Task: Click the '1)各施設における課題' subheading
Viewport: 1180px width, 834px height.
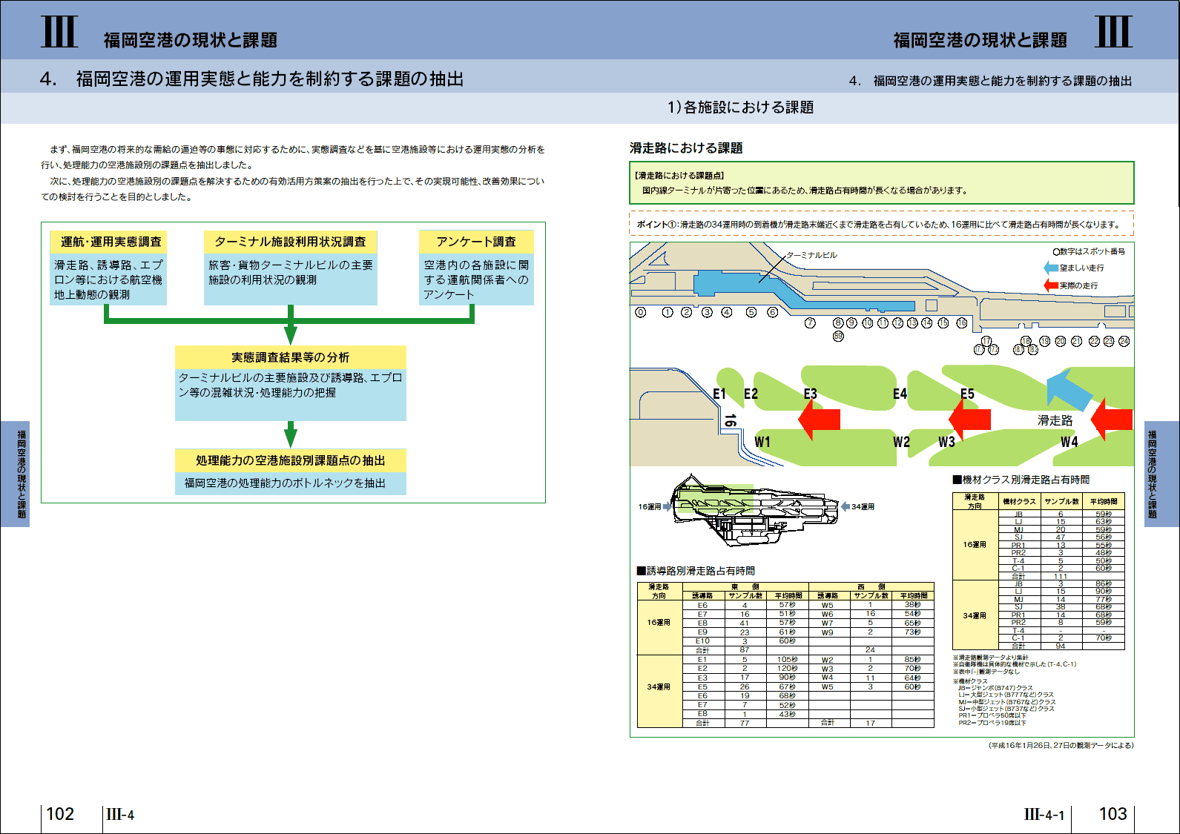Action: (740, 107)
